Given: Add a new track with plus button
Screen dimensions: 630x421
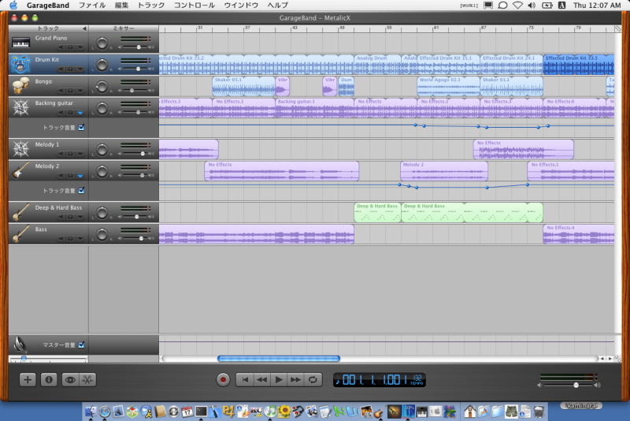Looking at the screenshot, I should pyautogui.click(x=28, y=379).
